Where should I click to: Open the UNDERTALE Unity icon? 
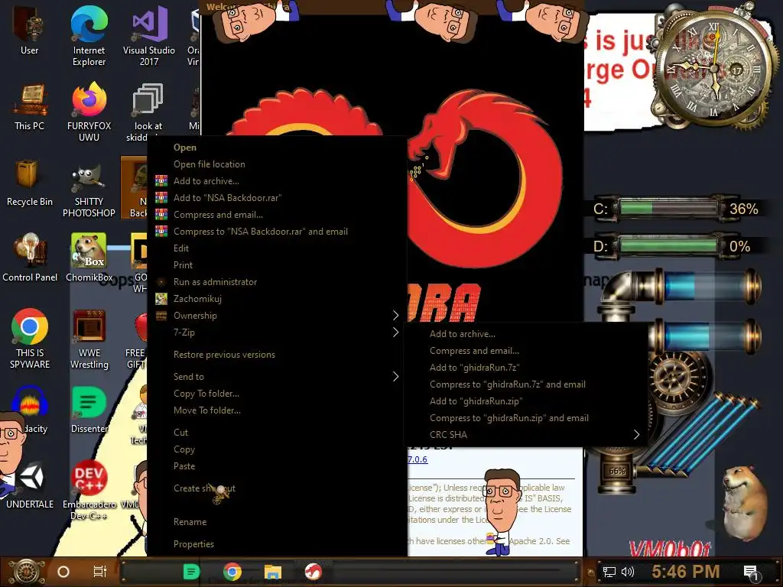(x=30, y=485)
